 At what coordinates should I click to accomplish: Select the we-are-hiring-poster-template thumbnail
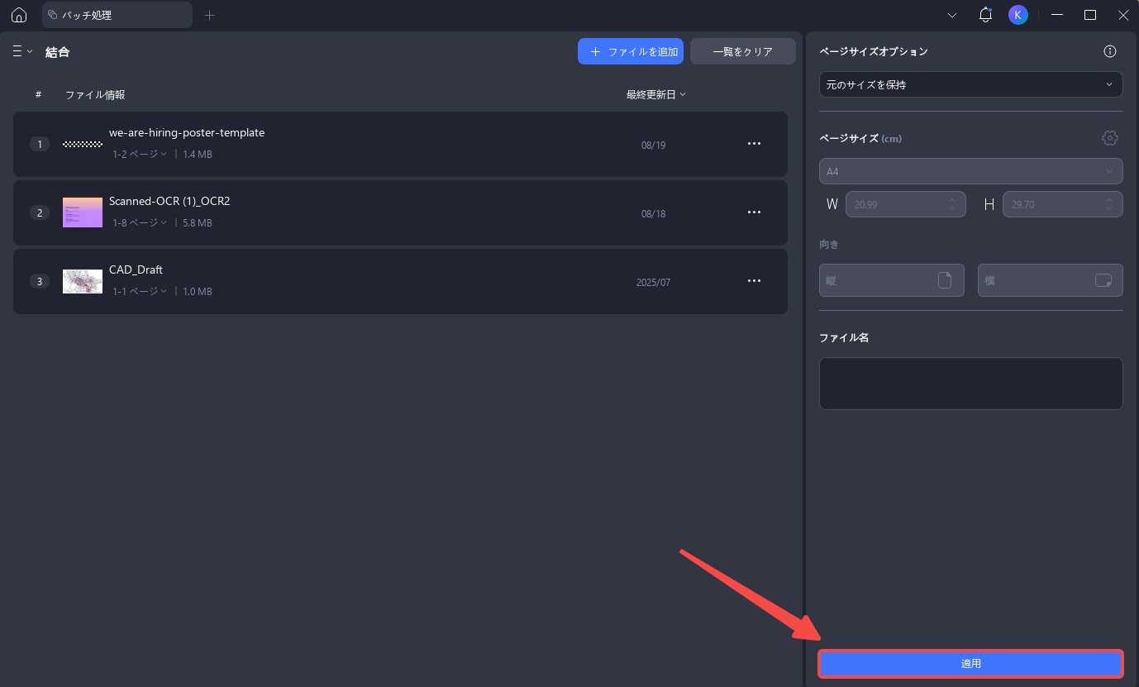(x=83, y=144)
